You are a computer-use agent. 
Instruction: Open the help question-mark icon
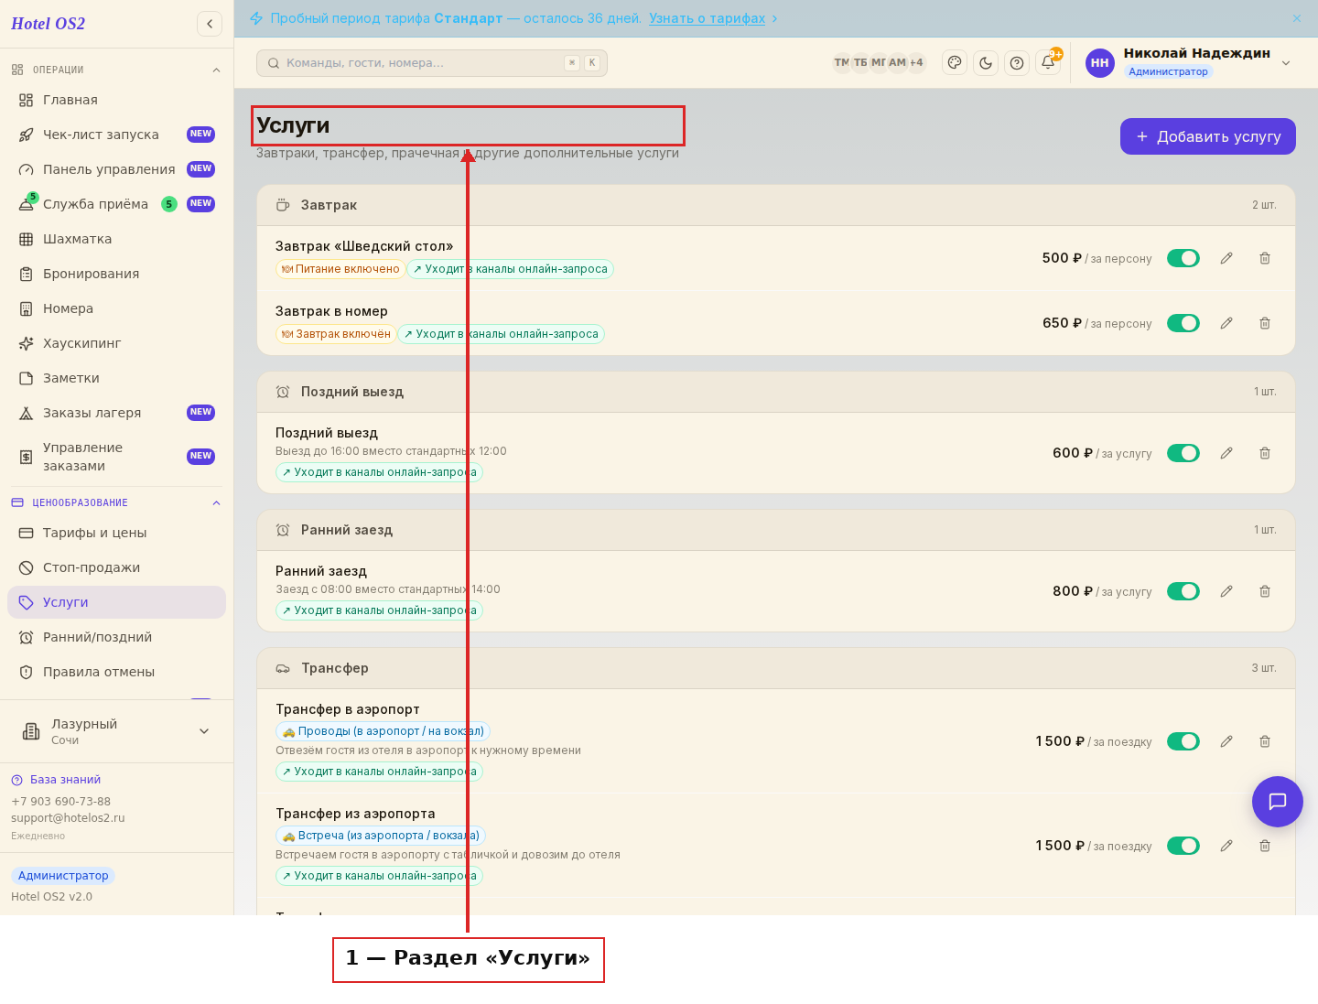click(x=1017, y=63)
